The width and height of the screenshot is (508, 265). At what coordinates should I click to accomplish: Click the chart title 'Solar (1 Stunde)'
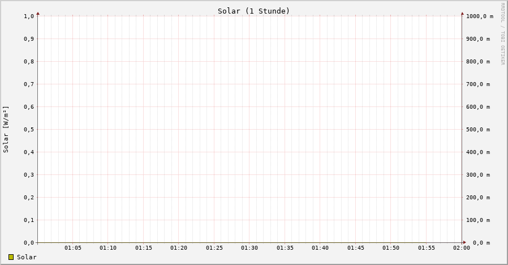pyautogui.click(x=253, y=11)
